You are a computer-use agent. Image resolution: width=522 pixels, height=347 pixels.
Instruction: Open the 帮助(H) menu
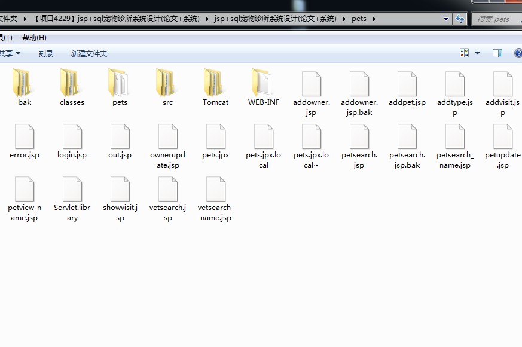point(34,38)
